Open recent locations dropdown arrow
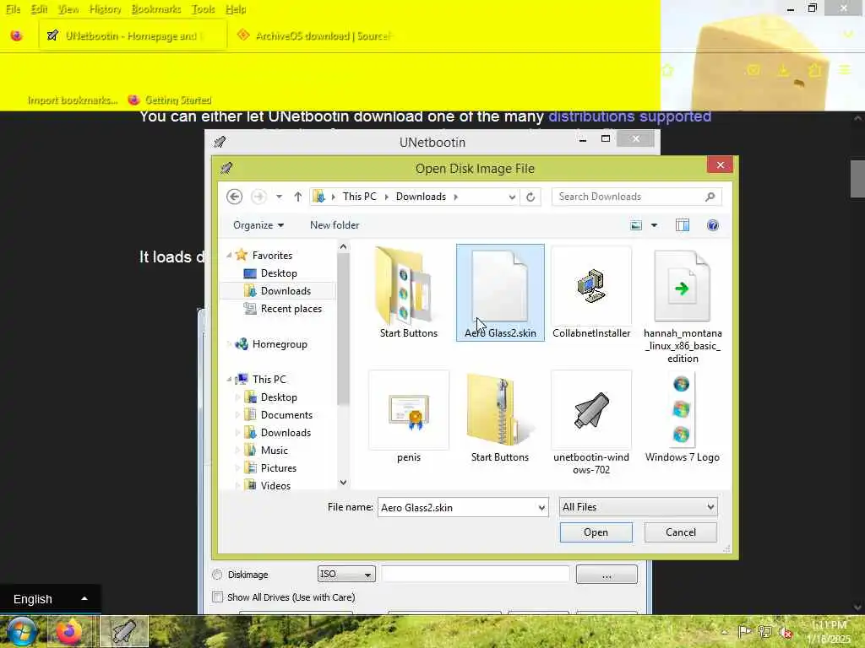865x648 pixels. (x=279, y=197)
